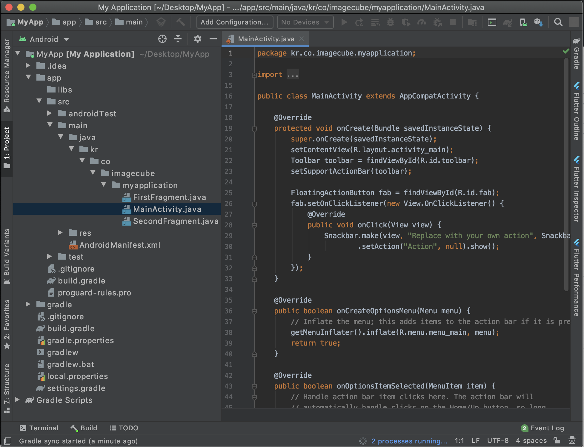Toggle the import statements fold marker
This screenshot has width=584, height=447.
[x=254, y=75]
